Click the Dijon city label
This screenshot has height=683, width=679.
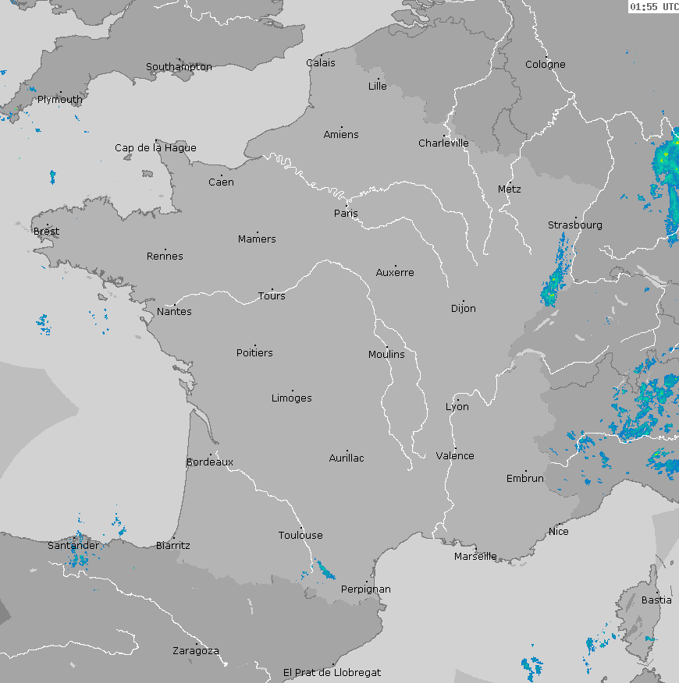tap(463, 309)
